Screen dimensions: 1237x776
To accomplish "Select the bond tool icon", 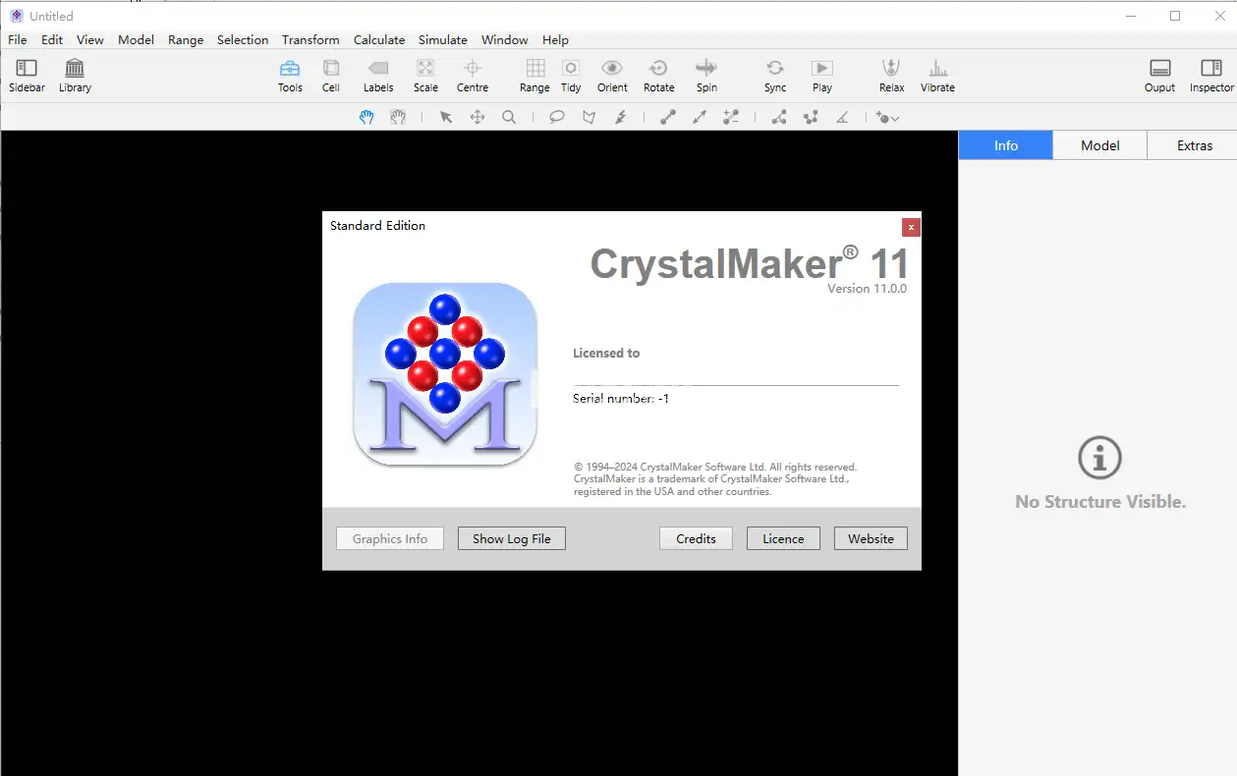I will 668,117.
